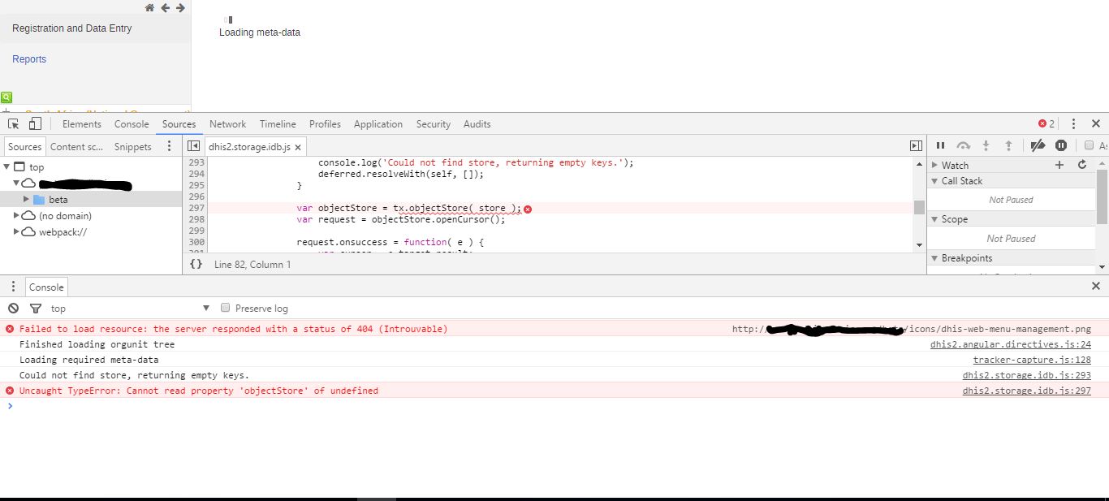1109x501 pixels.
Task: Select the beta folder in sources tree
Action: [x=58, y=200]
